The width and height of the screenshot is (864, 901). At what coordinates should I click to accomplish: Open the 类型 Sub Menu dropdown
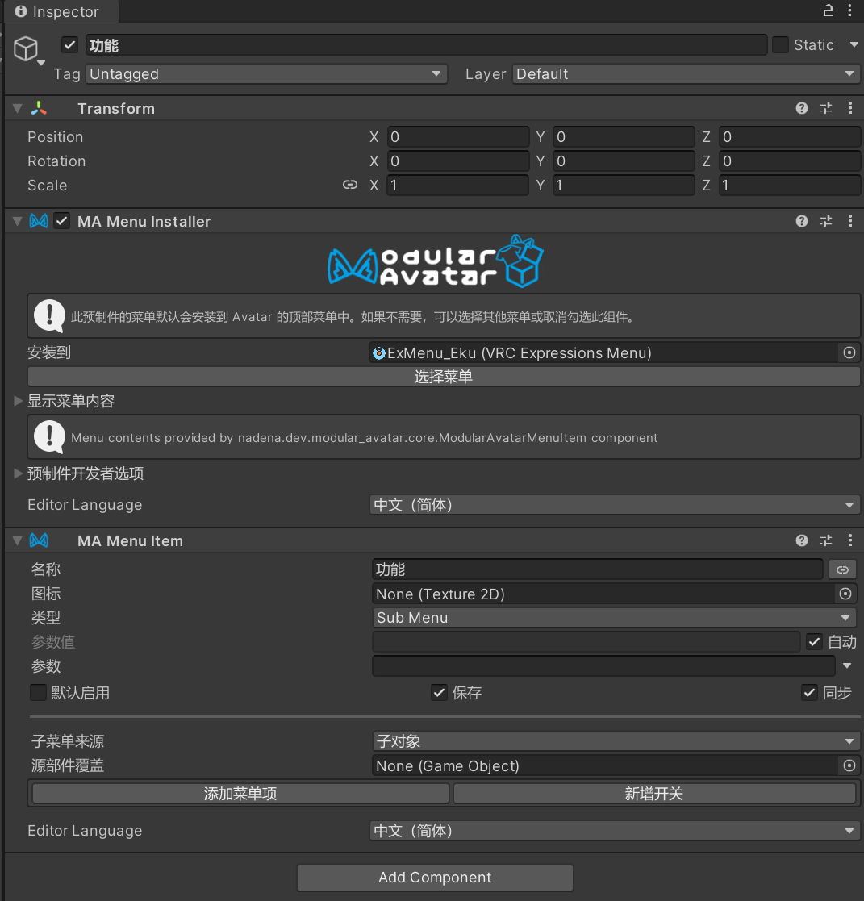pos(613,618)
